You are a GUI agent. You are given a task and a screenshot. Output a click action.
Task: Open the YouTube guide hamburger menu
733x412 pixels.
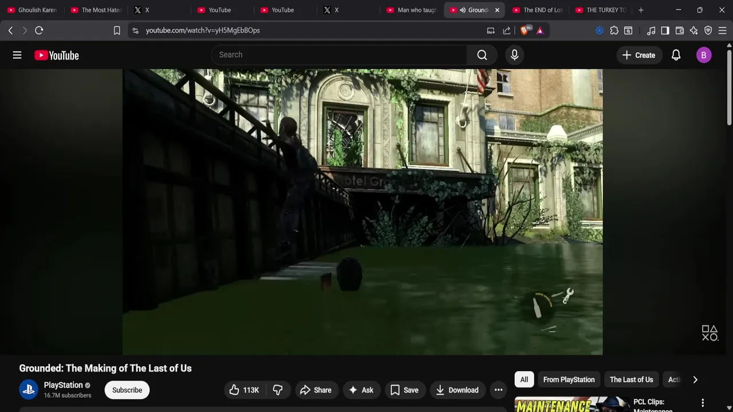click(x=17, y=55)
